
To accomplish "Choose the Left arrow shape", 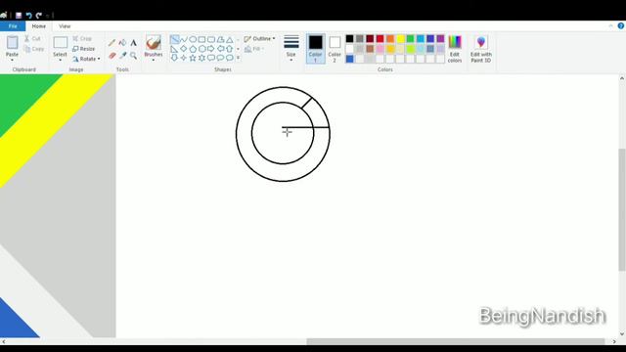I will coord(220,49).
